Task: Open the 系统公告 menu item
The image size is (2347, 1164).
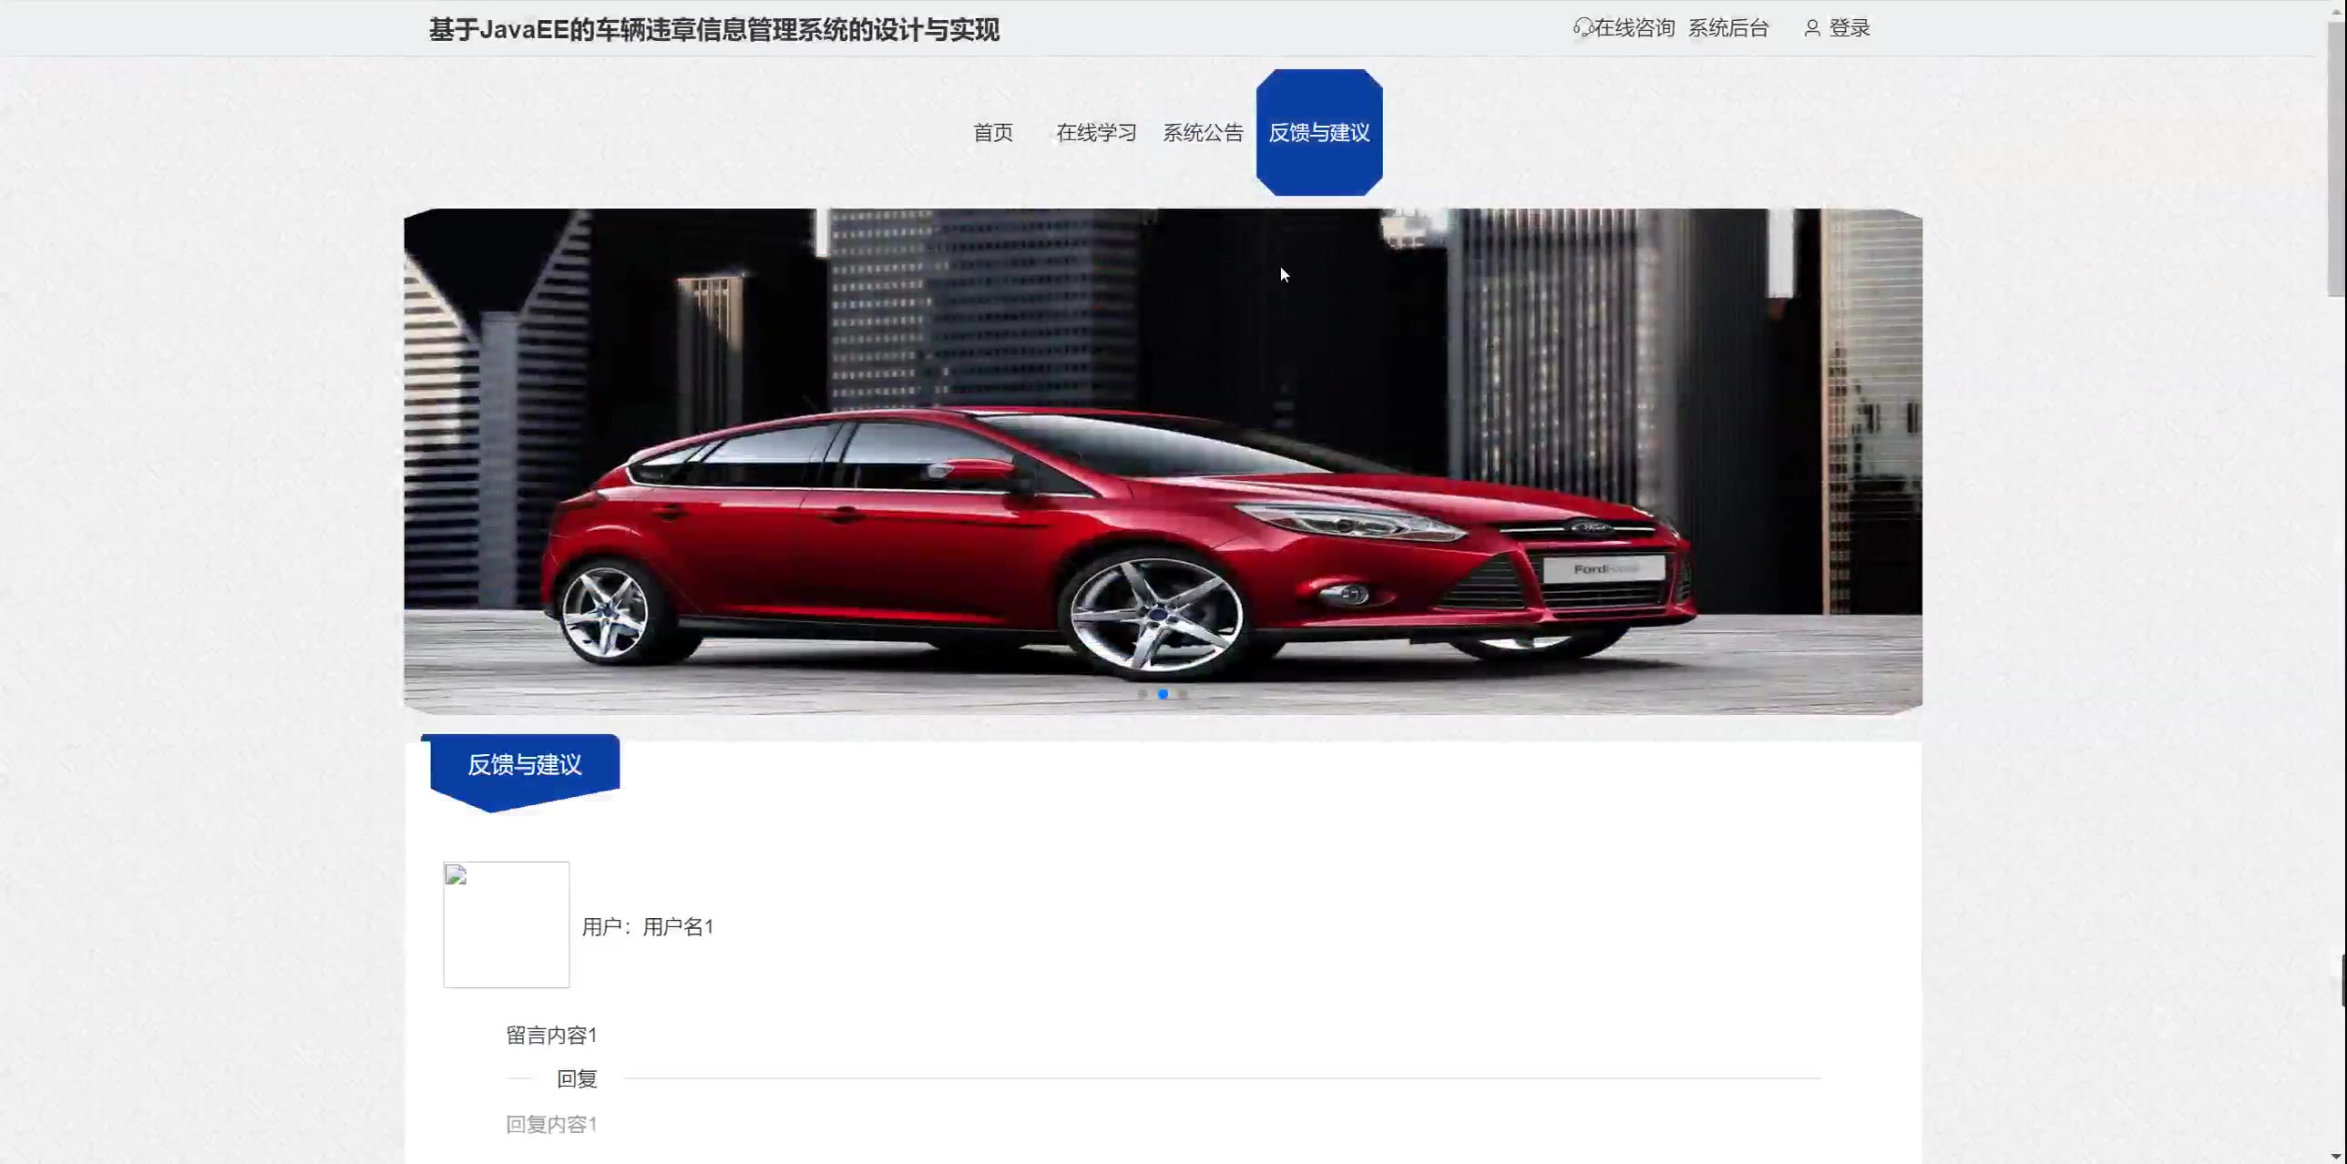Action: tap(1203, 133)
